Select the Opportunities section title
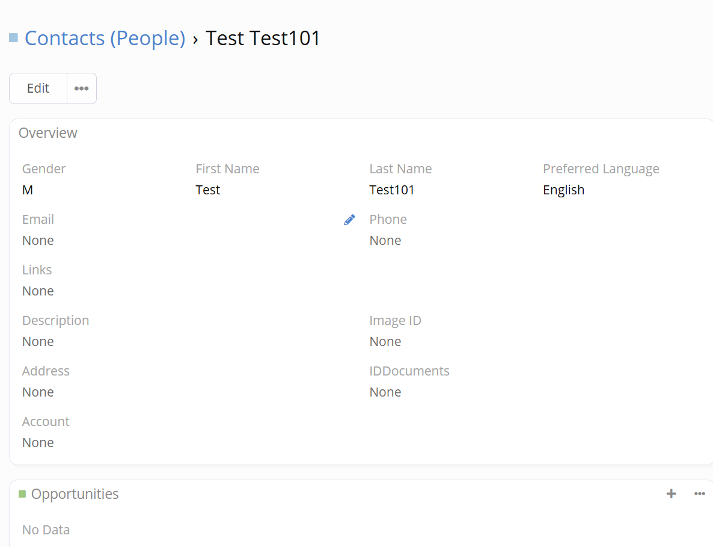713x547 pixels. pyautogui.click(x=75, y=494)
